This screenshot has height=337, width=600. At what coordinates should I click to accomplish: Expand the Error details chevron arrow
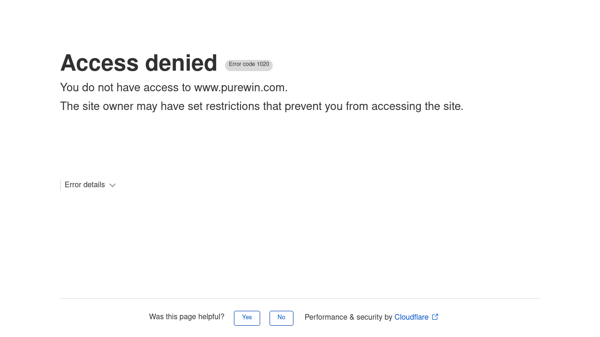click(112, 185)
